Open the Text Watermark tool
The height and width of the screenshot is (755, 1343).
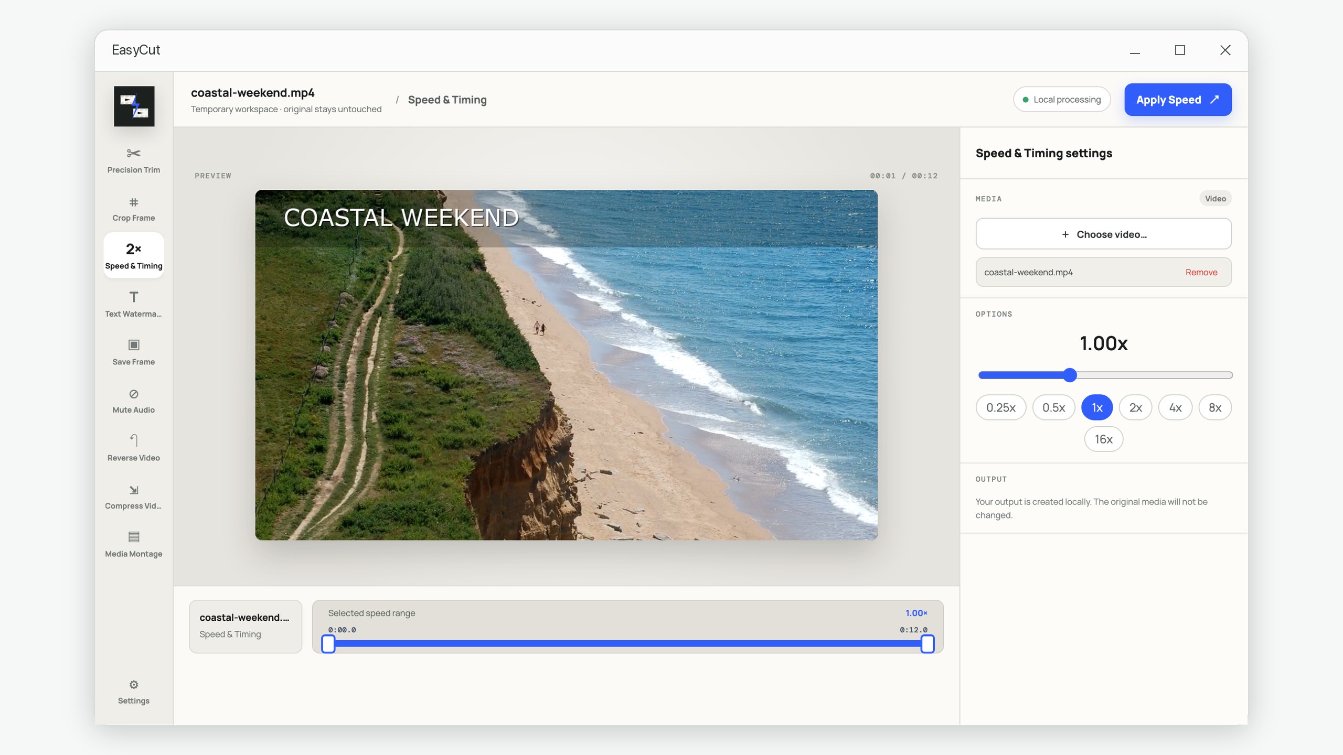pyautogui.click(x=133, y=304)
